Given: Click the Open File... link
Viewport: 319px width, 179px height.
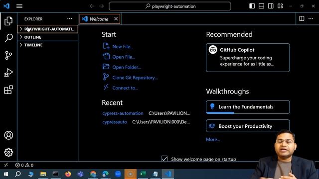Looking at the screenshot, I should pyautogui.click(x=124, y=57).
